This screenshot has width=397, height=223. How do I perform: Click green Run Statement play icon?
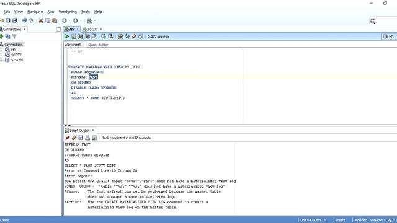pyautogui.click(x=67, y=37)
